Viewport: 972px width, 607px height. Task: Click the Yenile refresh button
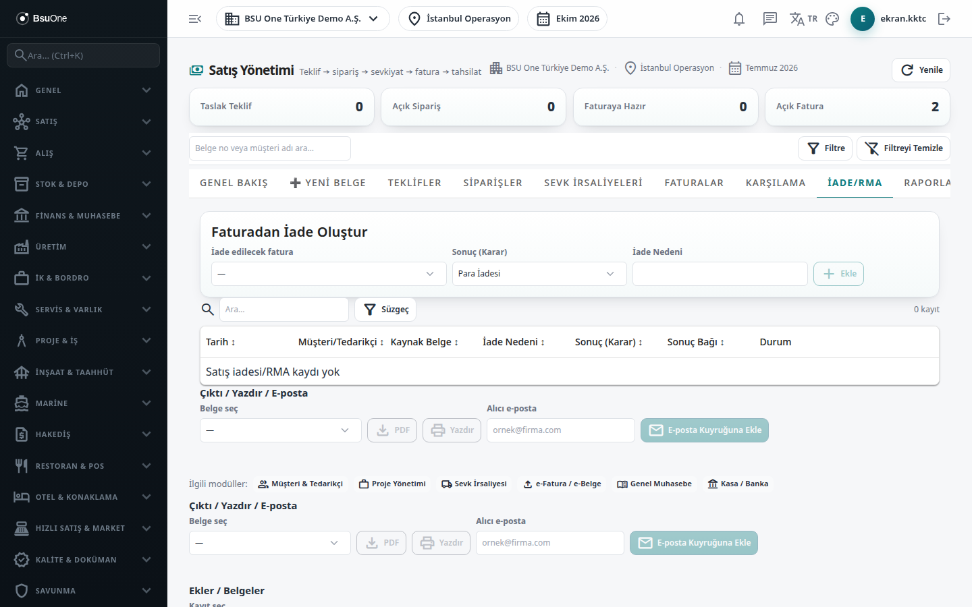tap(921, 70)
